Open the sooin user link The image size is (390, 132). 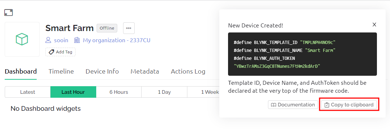click(61, 40)
